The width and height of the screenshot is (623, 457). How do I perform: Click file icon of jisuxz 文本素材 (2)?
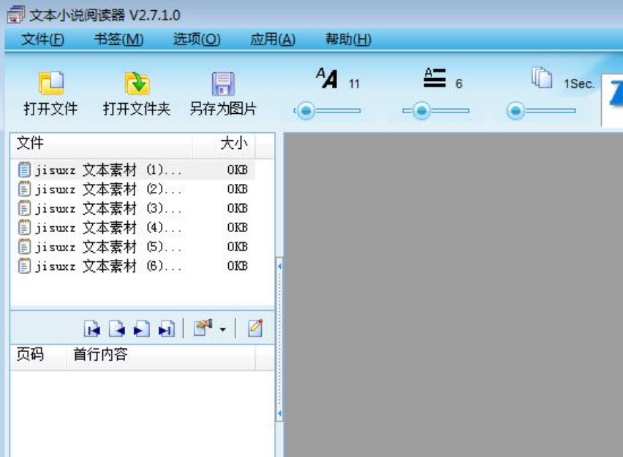tap(24, 189)
